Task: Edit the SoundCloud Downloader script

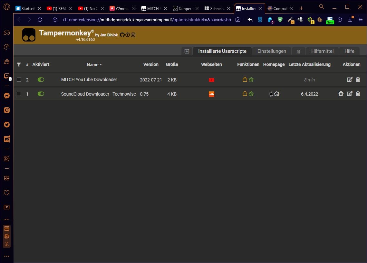Action: click(x=350, y=94)
